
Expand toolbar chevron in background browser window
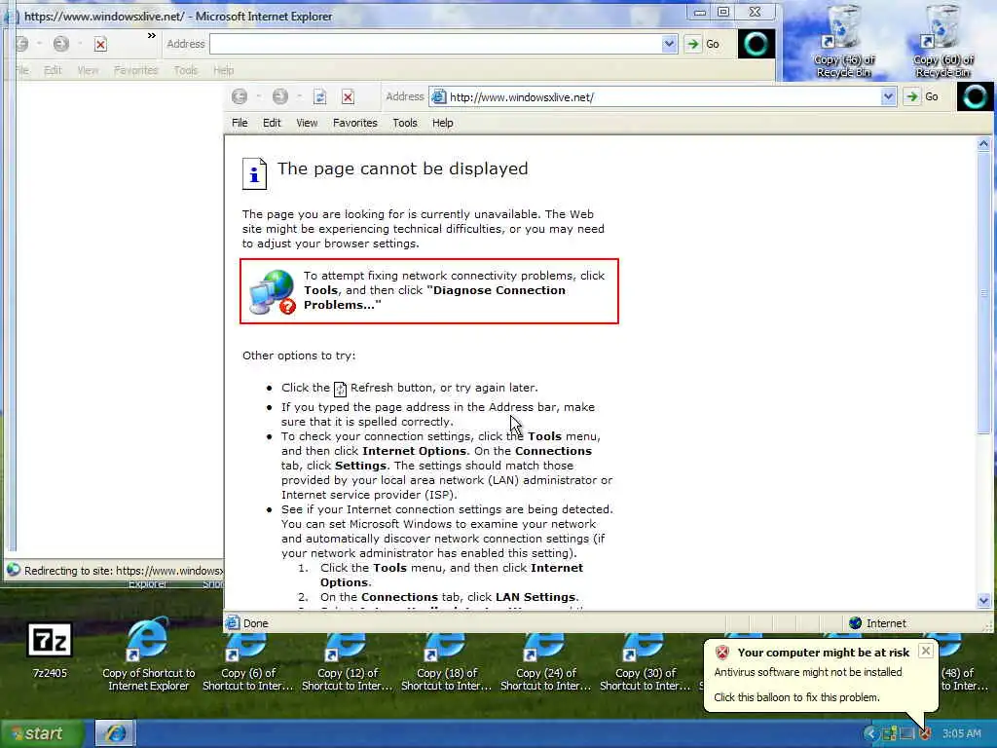(151, 36)
